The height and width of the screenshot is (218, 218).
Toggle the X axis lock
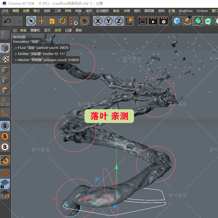click(98, 21)
